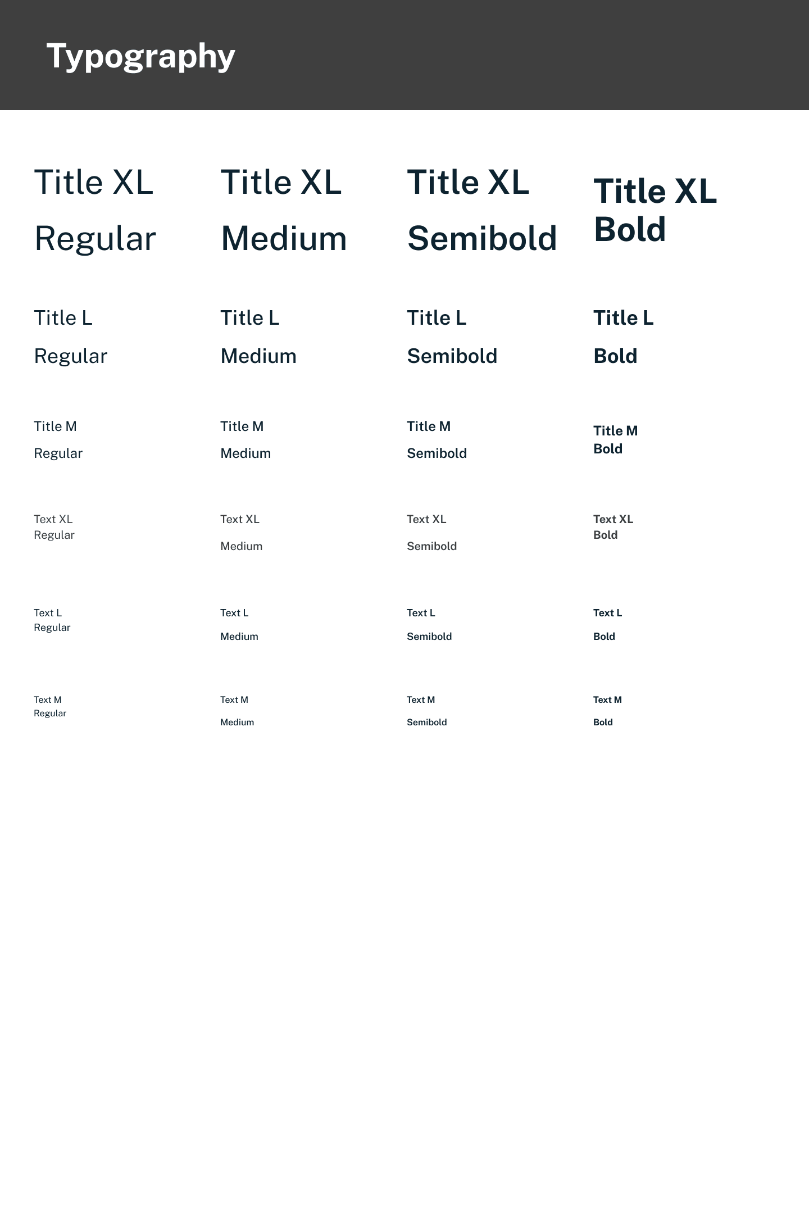This screenshot has width=809, height=1231.
Task: Select the Title L Semibold text
Action: click(x=452, y=337)
